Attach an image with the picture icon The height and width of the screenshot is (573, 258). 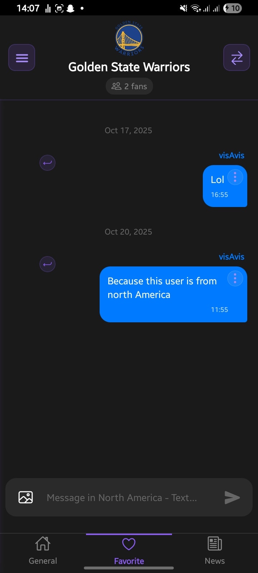pyautogui.click(x=25, y=497)
